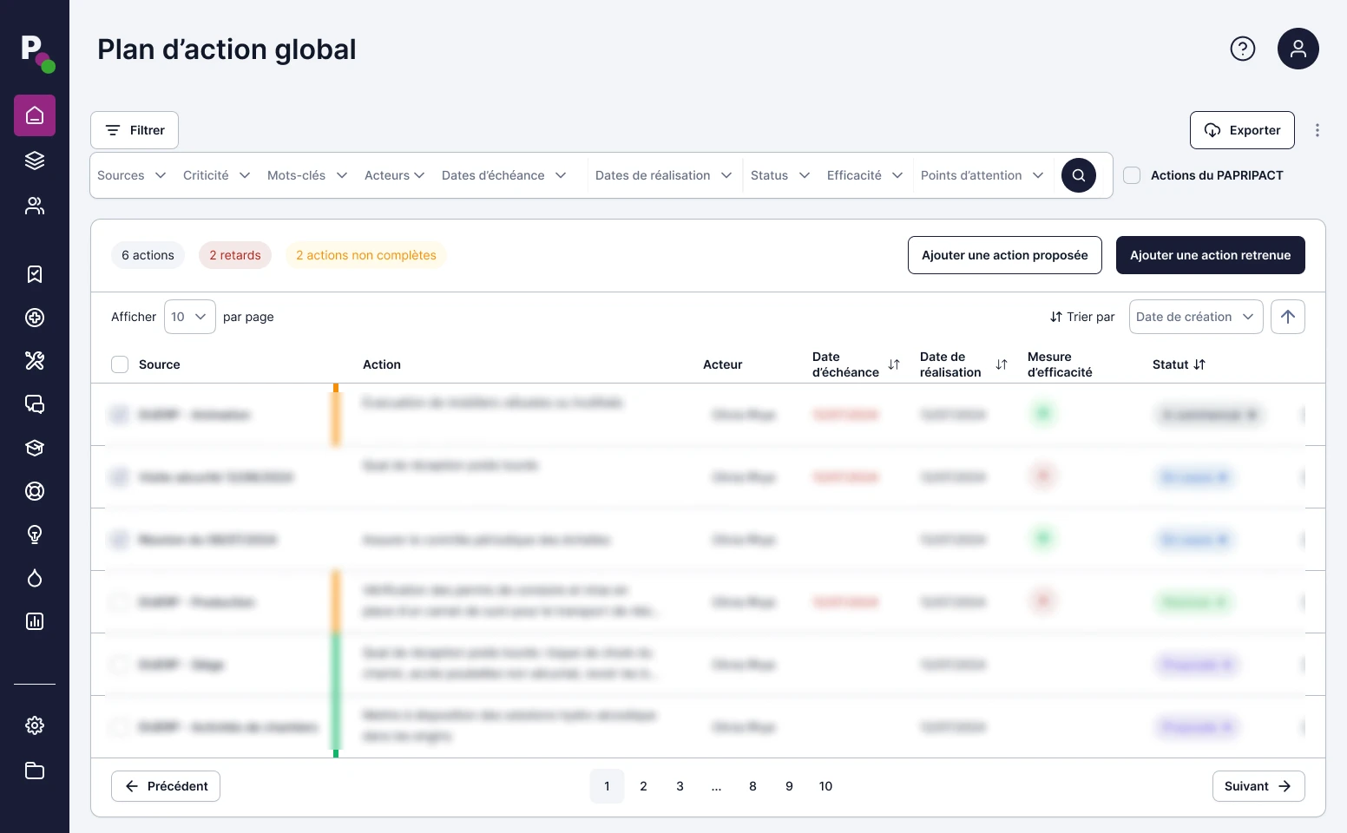Viewport: 1347px width, 833px height.
Task: Open the settings gear in the sidebar
Action: (35, 725)
